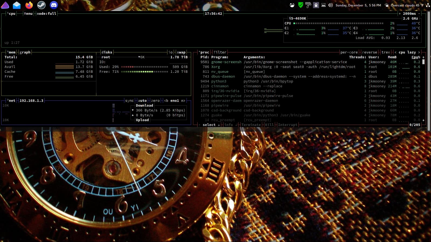431x242 pixels.
Task: Click the mountain tray icon
Action: pyautogui.click(x=292, y=5)
